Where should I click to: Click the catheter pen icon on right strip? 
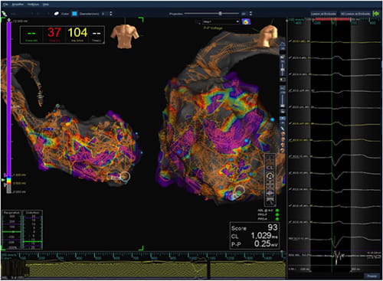point(283,129)
